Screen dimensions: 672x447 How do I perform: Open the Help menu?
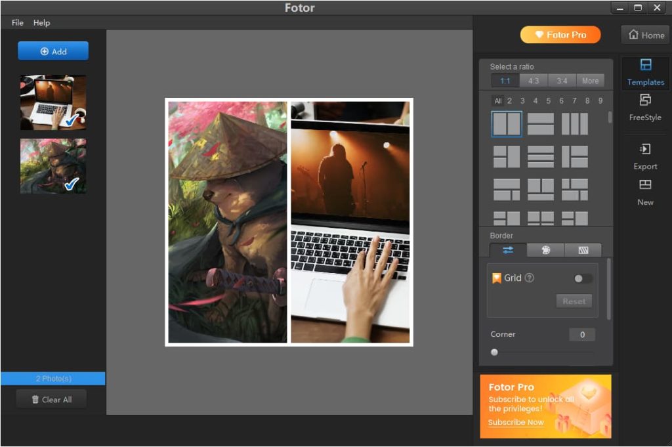pos(41,23)
